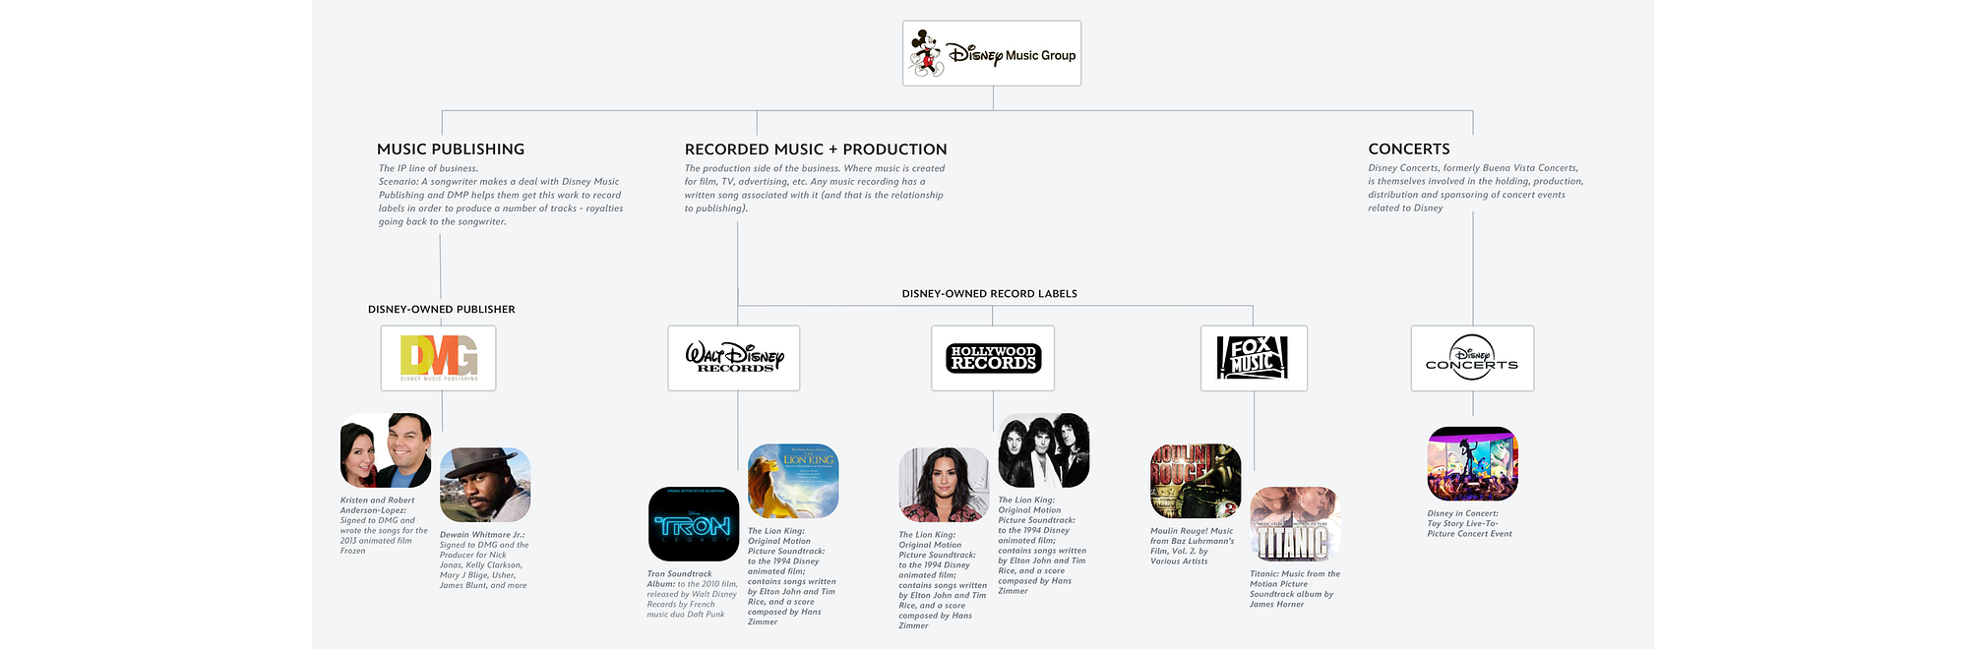Screen dimensions: 1967x649
Task: Select the 'Dewain Whitmore Jr.' caption text
Action: 484,560
